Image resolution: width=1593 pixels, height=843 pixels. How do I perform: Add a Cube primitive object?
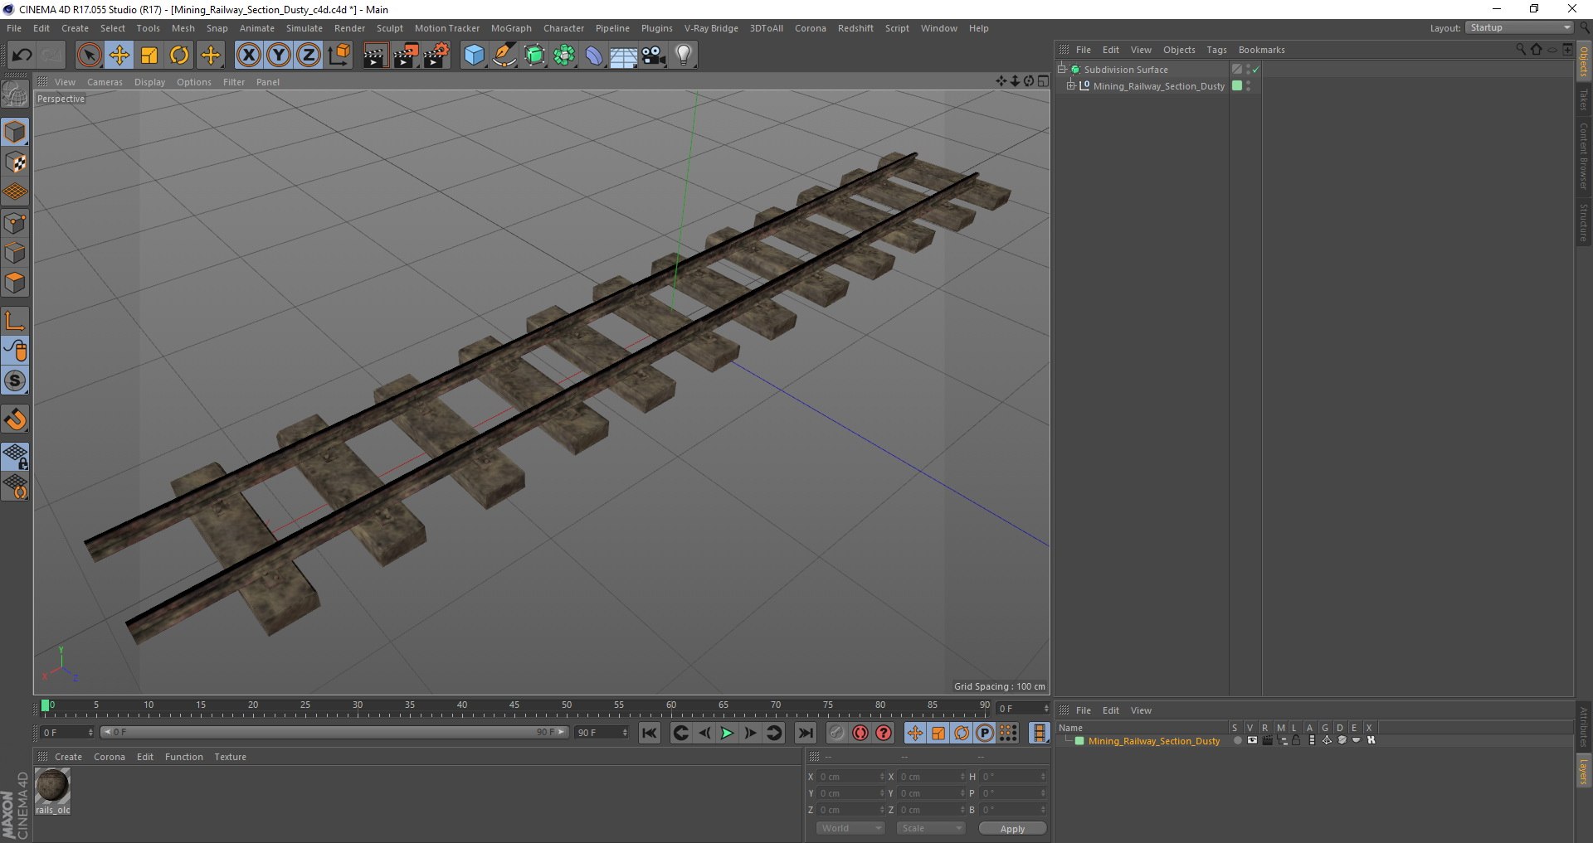[474, 56]
